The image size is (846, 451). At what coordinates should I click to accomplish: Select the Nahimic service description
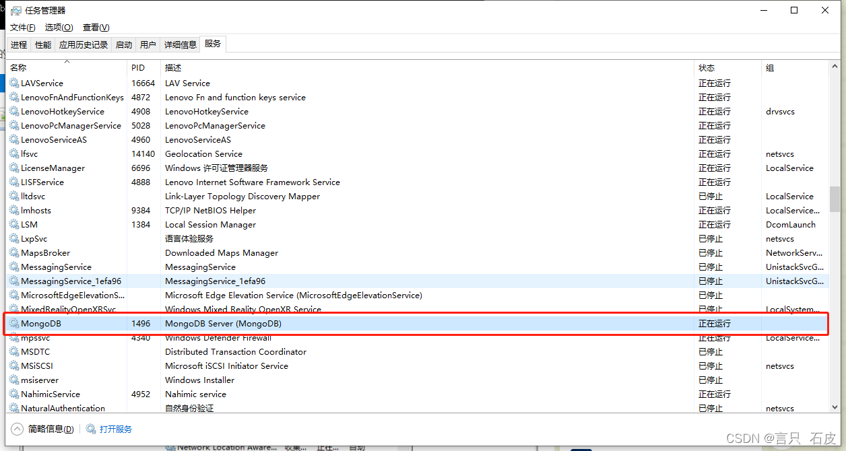coord(195,394)
